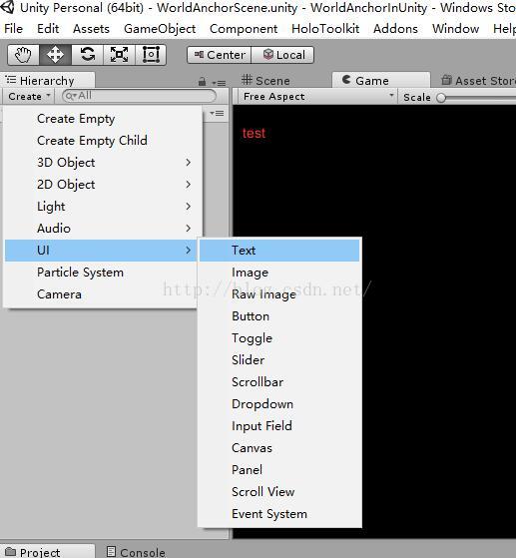The image size is (516, 558).
Task: Select Particle System menu entry
Action: 101,273
